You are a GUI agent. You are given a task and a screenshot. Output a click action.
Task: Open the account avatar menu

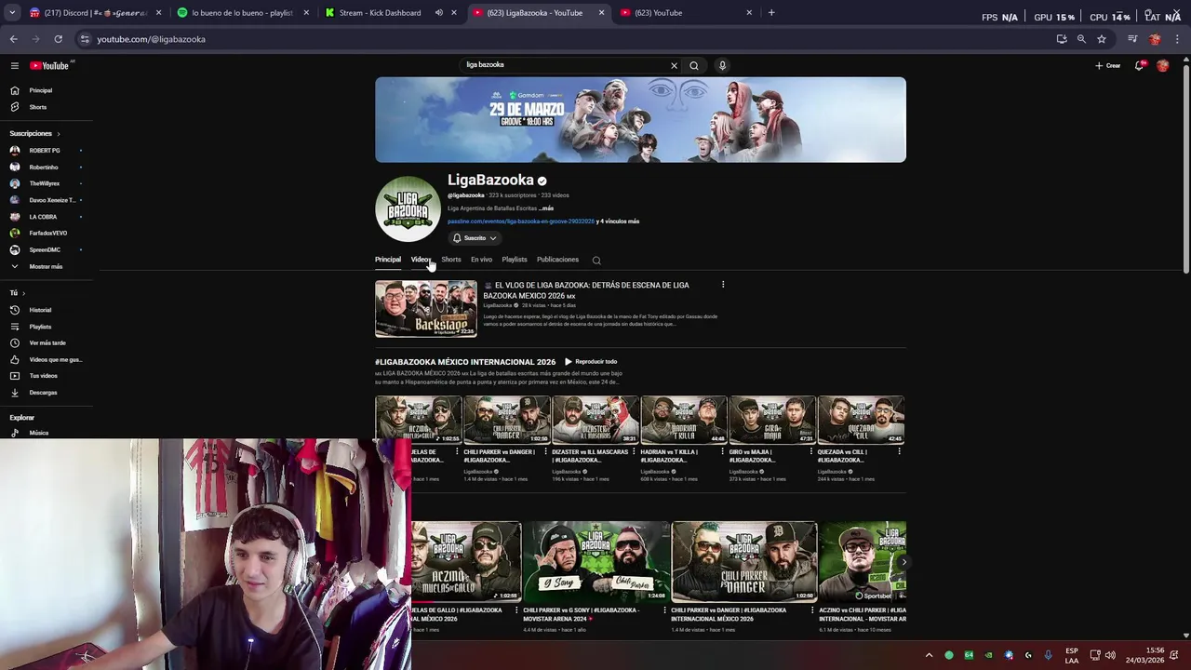click(1162, 65)
